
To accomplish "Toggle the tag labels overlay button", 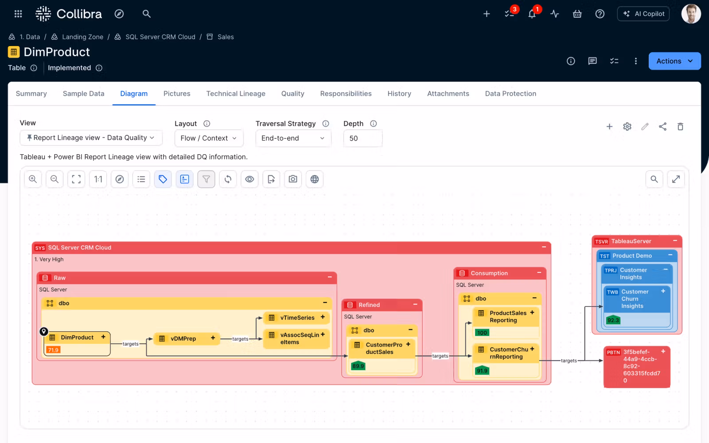I will point(163,179).
